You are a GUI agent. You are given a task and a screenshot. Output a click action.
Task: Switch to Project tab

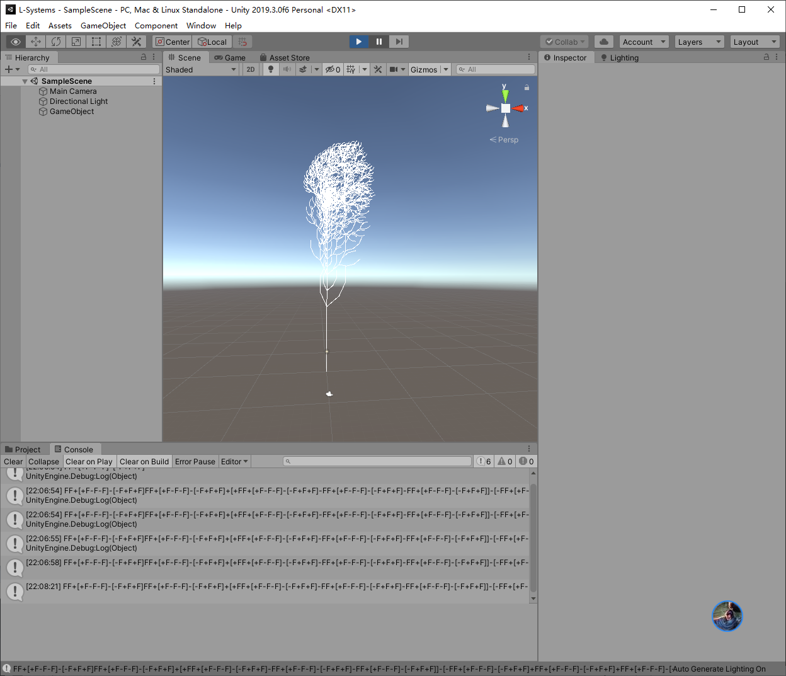coord(23,449)
